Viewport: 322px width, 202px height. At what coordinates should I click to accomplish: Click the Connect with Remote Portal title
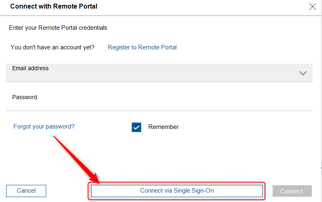tap(54, 7)
